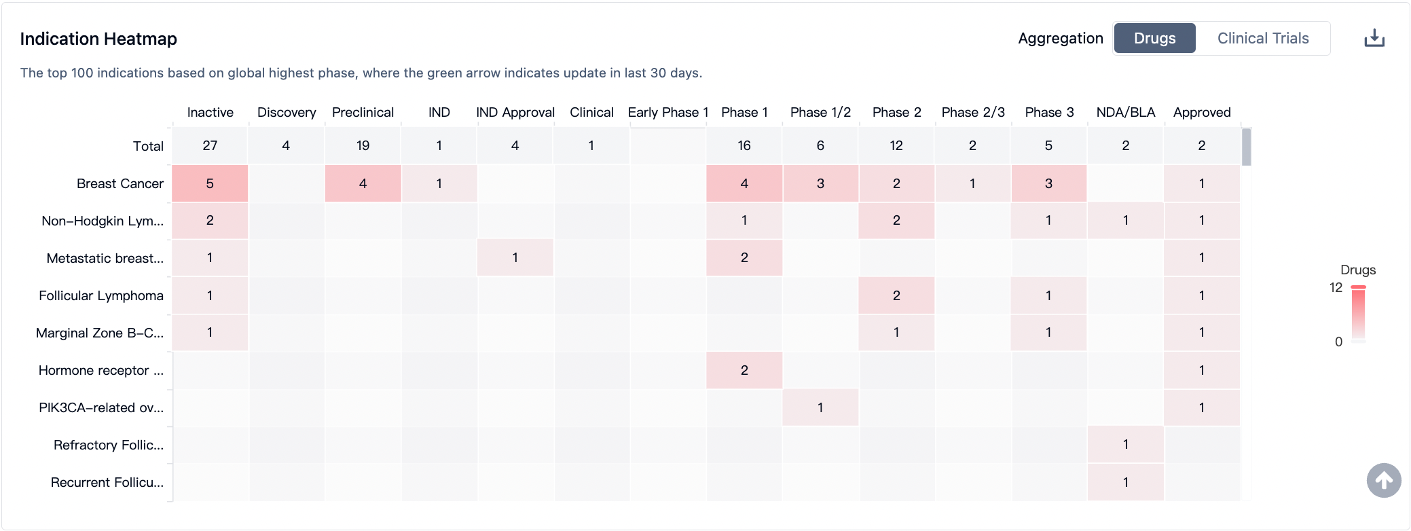
Task: Click the Approved column header
Action: (1201, 112)
